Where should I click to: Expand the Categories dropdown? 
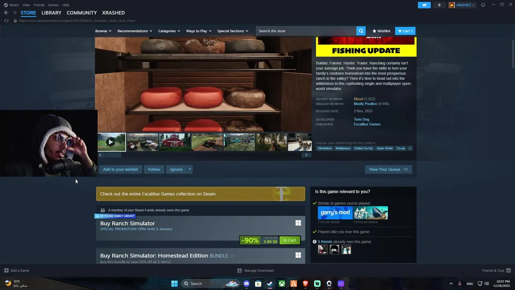[169, 31]
